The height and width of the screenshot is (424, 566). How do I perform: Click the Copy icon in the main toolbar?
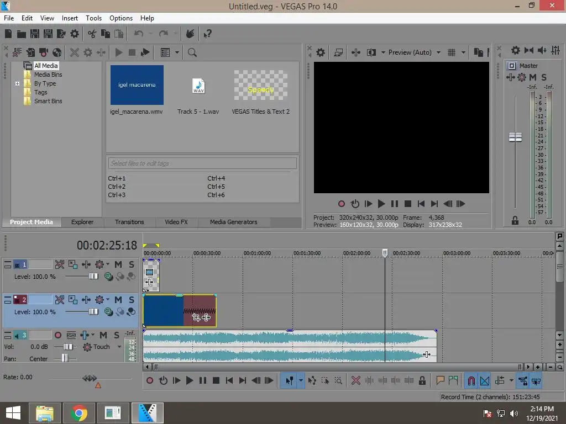coord(106,34)
